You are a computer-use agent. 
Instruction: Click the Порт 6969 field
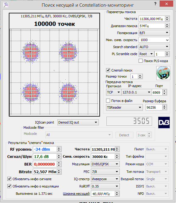(157, 92)
